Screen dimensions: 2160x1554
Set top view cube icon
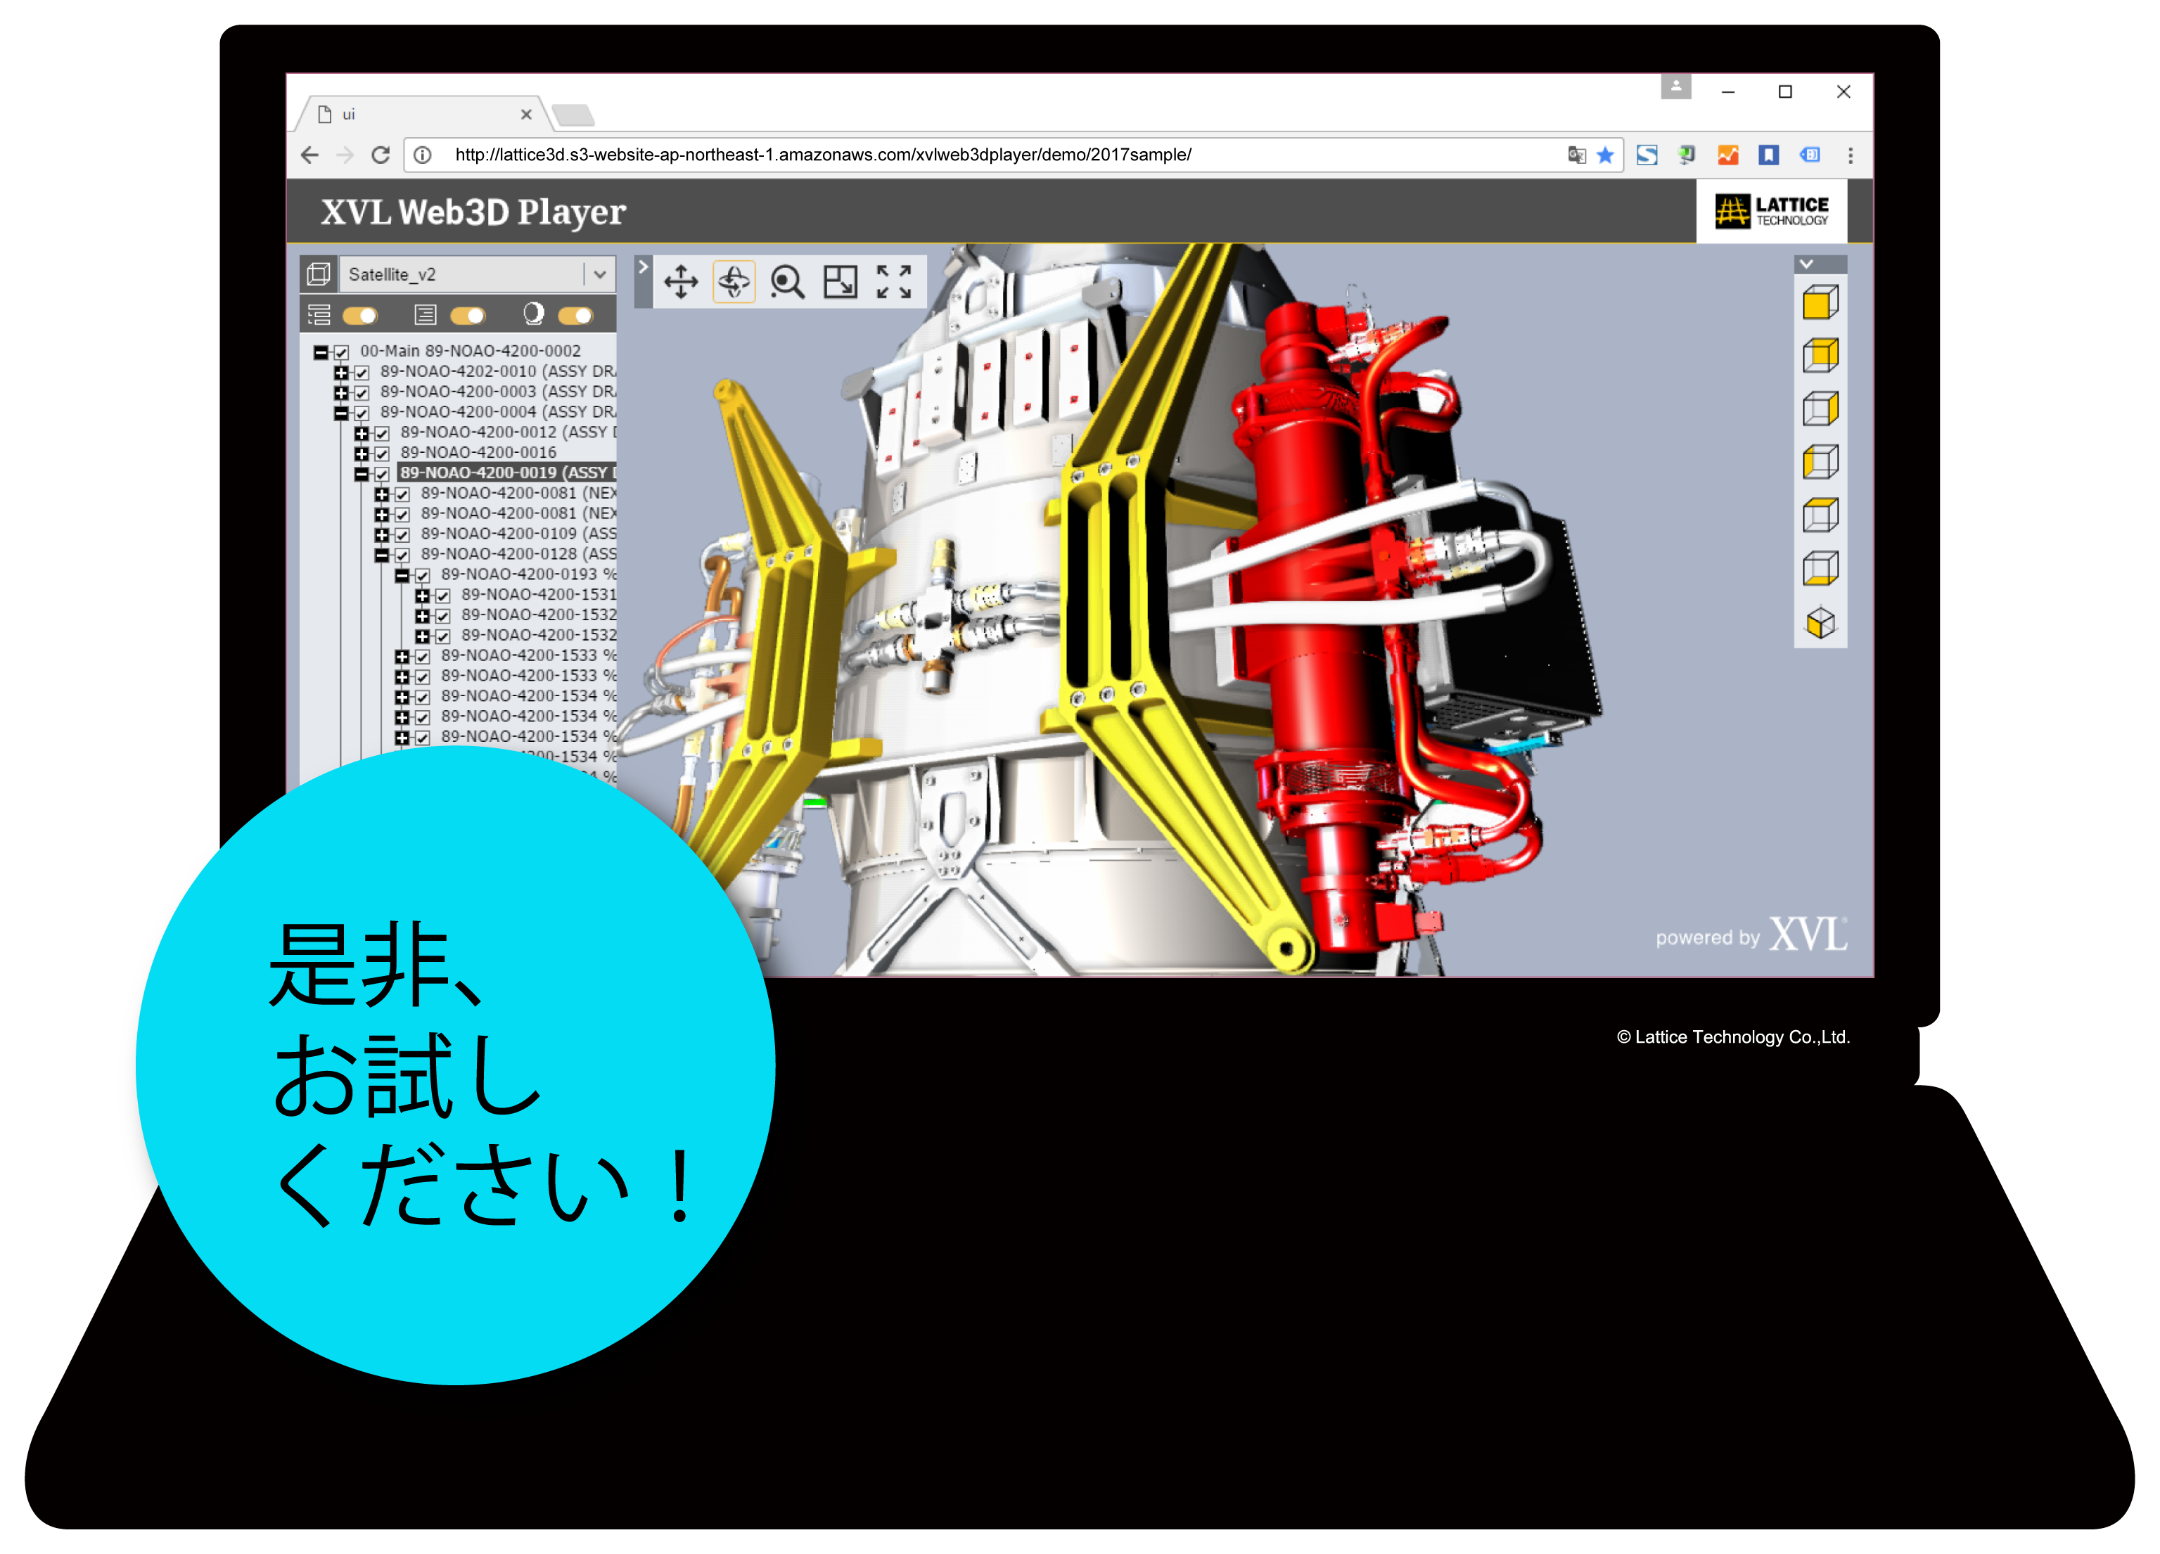(1820, 516)
